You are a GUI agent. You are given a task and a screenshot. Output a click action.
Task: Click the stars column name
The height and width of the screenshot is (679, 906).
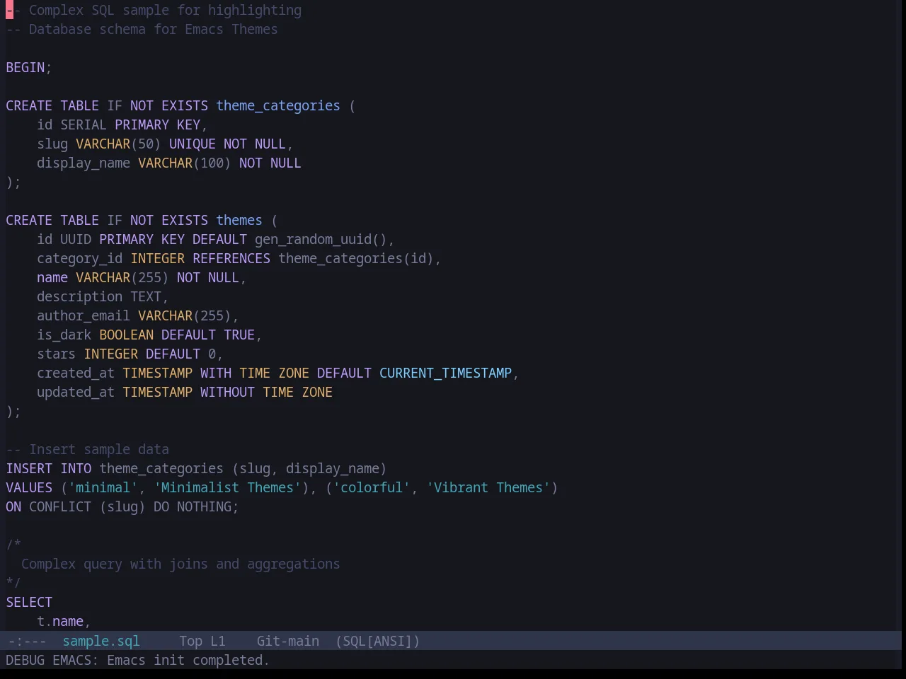[57, 354]
